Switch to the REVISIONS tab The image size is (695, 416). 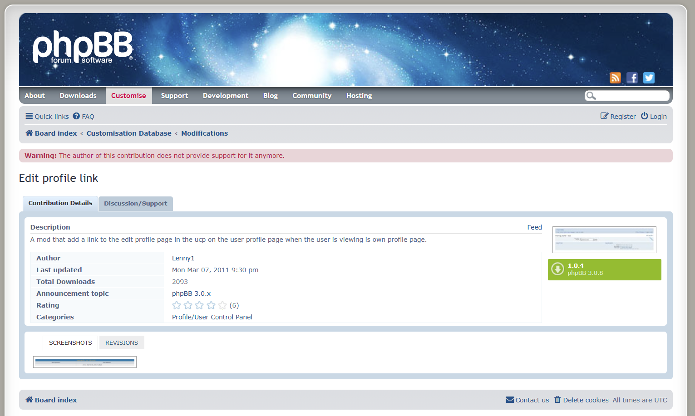pyautogui.click(x=122, y=343)
